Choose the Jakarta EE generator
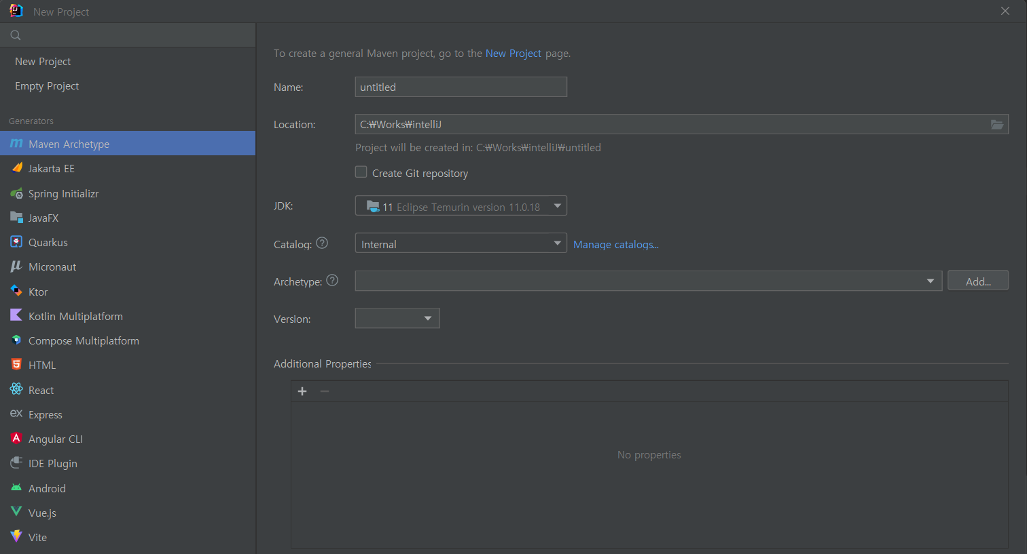1027x554 pixels. (128, 168)
